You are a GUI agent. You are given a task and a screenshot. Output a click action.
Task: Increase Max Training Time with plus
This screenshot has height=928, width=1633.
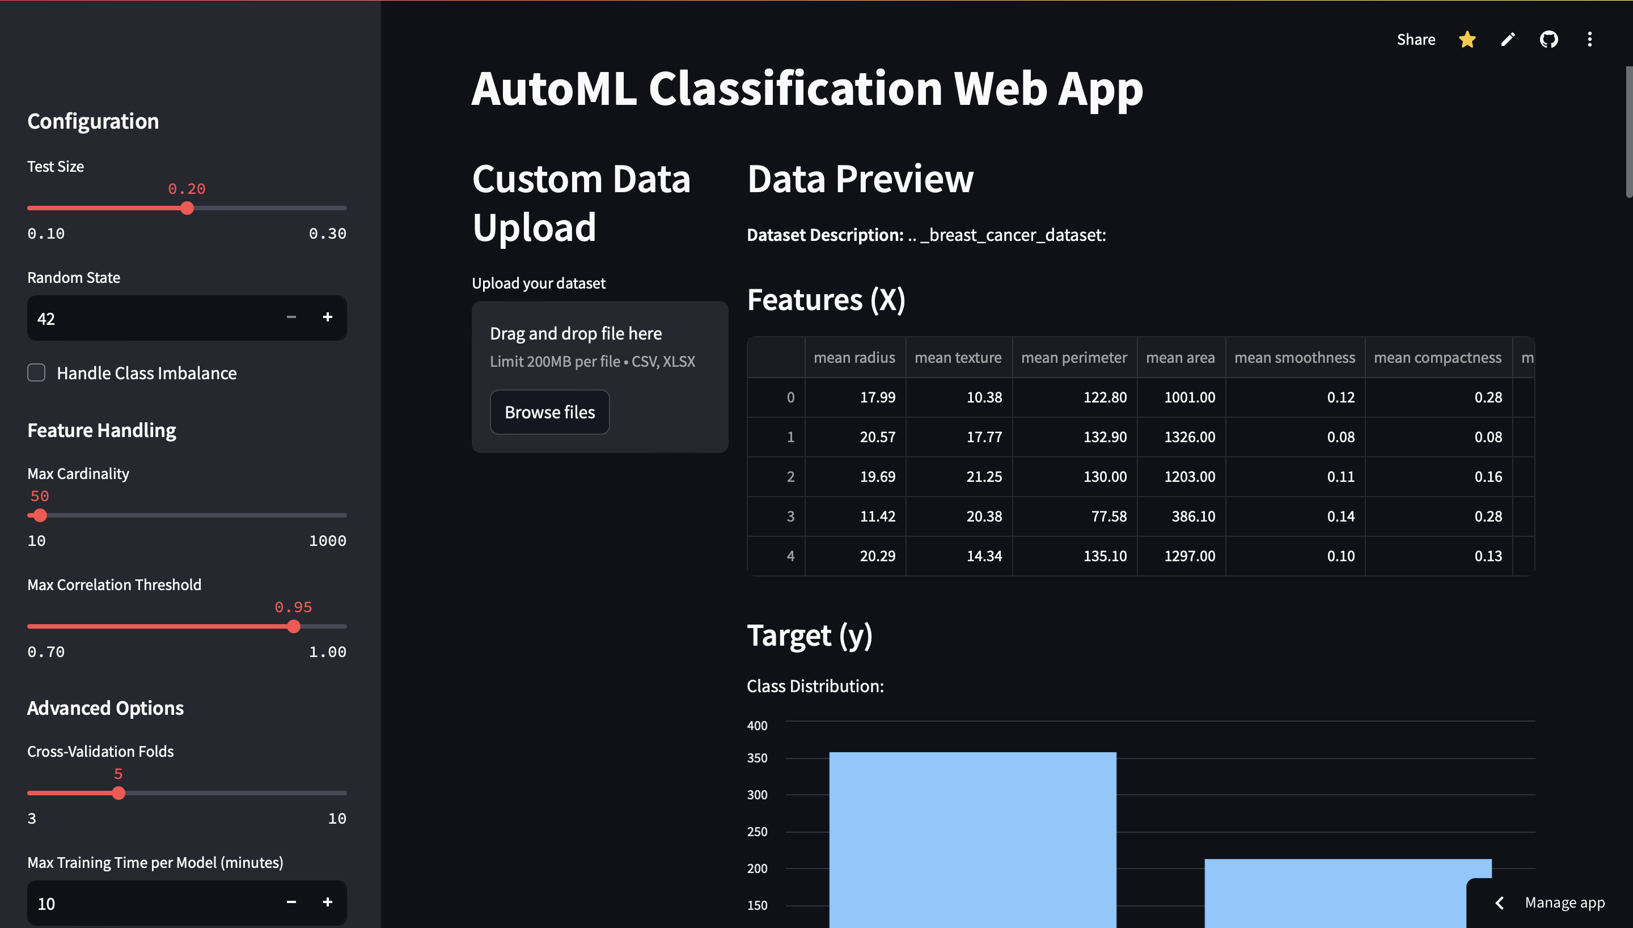[x=327, y=902]
